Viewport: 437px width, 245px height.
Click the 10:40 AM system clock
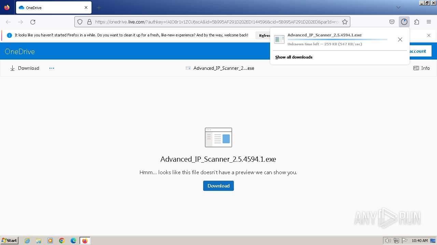pyautogui.click(x=420, y=241)
